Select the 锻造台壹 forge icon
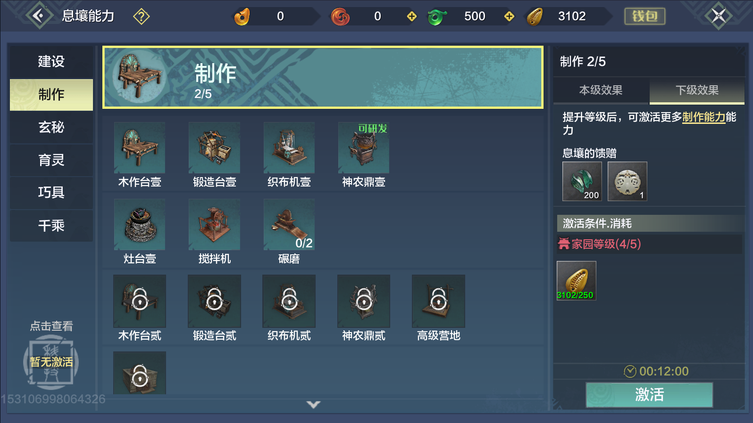Viewport: 753px width, 423px height. [x=214, y=147]
